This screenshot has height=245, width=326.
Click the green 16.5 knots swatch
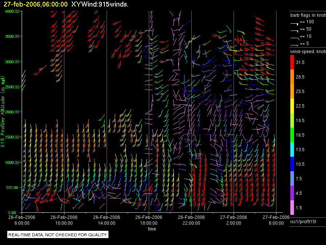(x=292, y=135)
